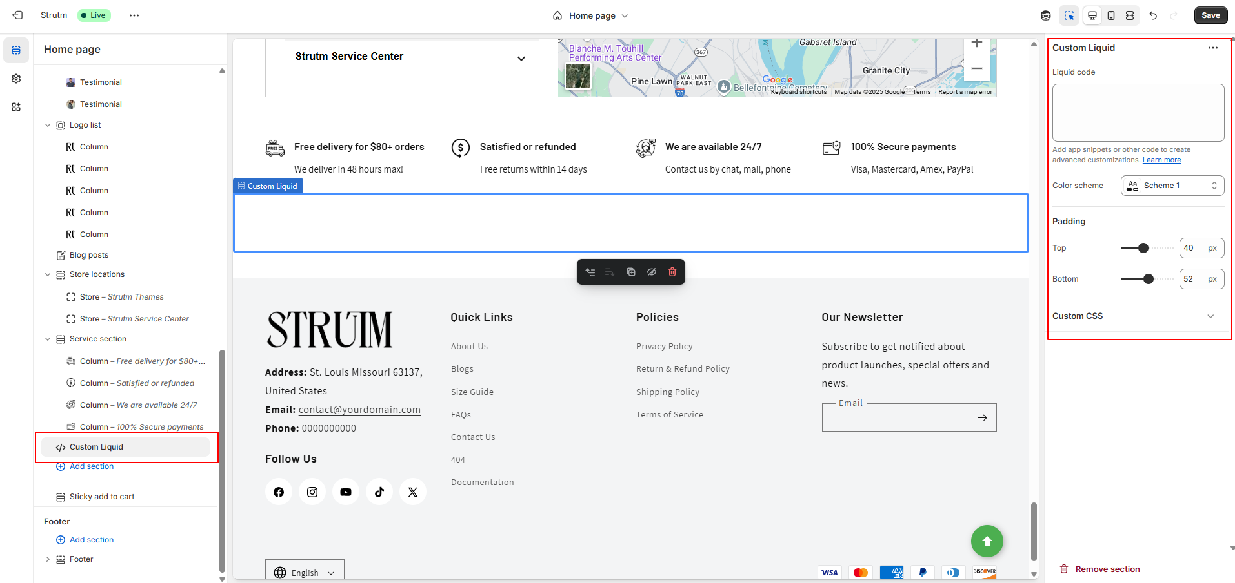Submit newsletter email arrow
Screen dimensions: 1235x583
[982, 417]
